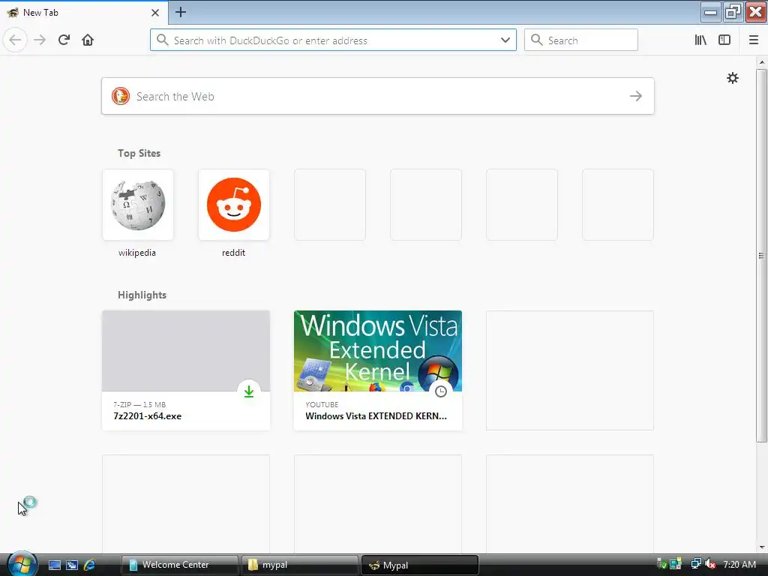Screen dimensions: 768x576
Task: Open Windows Vista Extended Kernel YouTube highlight
Action: coord(378,370)
